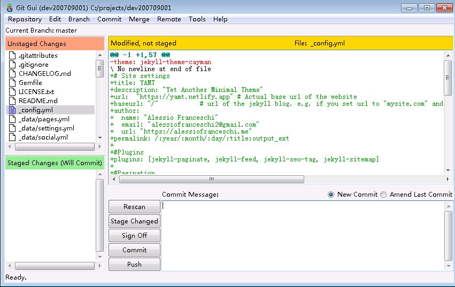Image resolution: width=455 pixels, height=287 pixels.
Task: Click the unstaged list's up scroll arrow
Action: pos(100,55)
